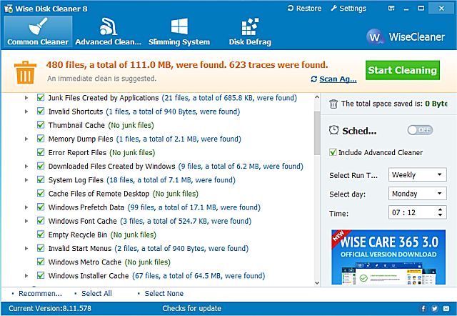Go to Disk Defrag tab

point(250,31)
